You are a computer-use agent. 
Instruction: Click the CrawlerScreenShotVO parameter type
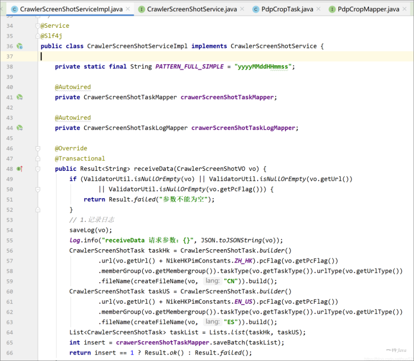pos(211,169)
